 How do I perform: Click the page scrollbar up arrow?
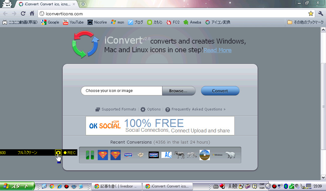coord(323,30)
